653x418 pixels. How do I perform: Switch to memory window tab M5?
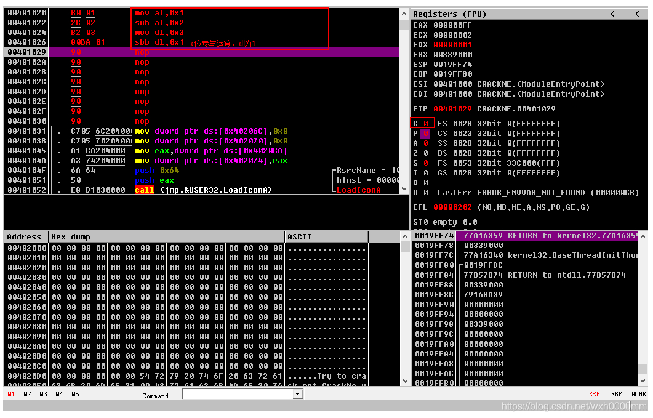tap(75, 394)
